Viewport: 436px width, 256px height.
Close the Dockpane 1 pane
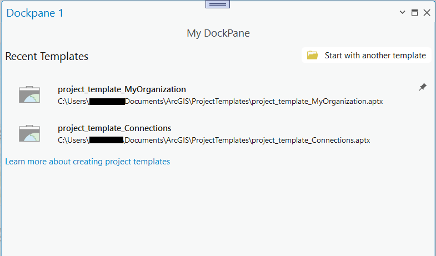pos(427,13)
